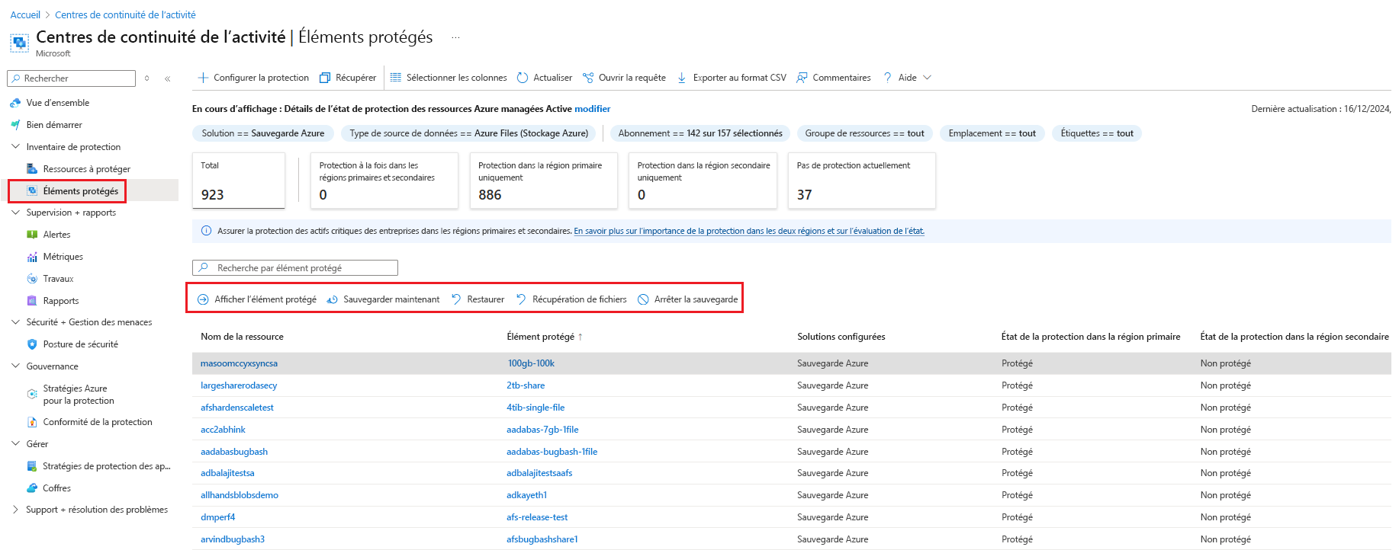
Task: Click the Restaurer undo icon
Action: [x=456, y=299]
